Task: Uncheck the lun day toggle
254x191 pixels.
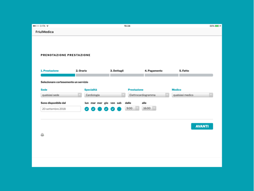Action: [x=87, y=109]
